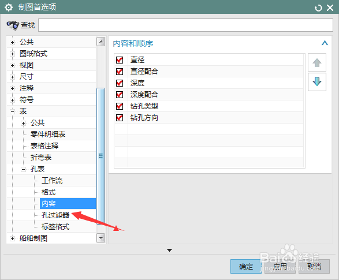Select the 深度配合 row text

coord(144,95)
